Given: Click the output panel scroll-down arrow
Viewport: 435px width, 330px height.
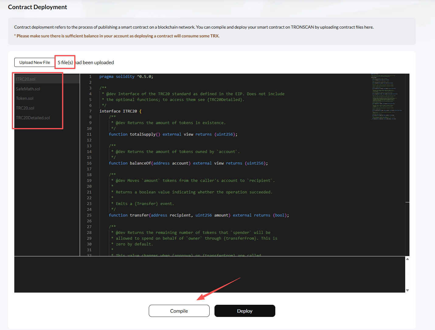Looking at the screenshot, I should [x=407, y=290].
